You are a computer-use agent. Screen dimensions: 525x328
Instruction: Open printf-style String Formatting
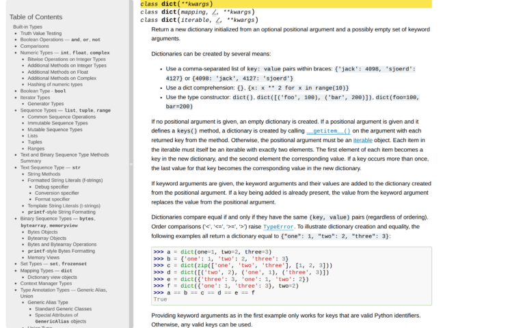coord(62,213)
